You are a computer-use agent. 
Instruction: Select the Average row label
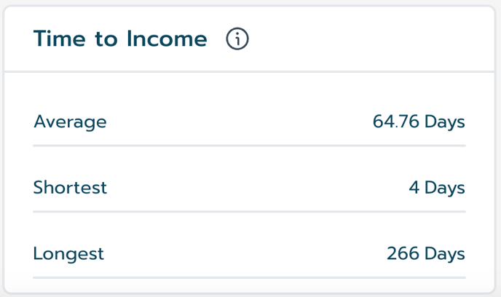point(70,122)
